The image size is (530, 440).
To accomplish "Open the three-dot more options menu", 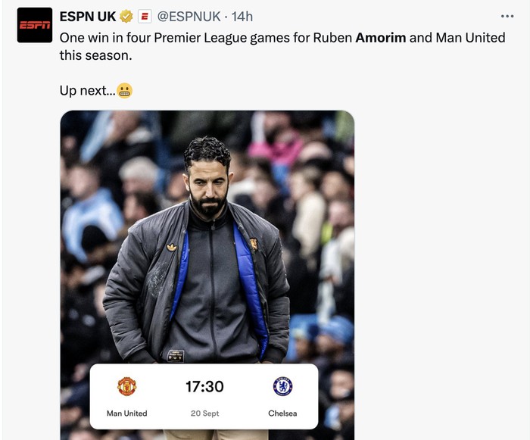I will (507, 16).
